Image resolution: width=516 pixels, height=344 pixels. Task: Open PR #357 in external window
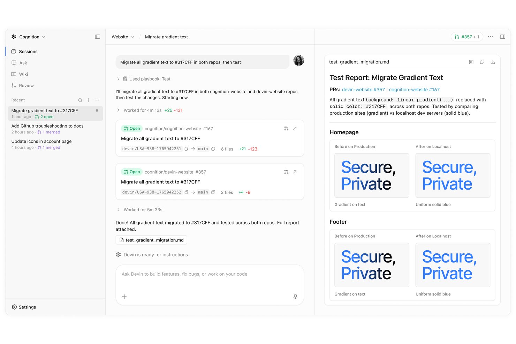click(x=295, y=172)
